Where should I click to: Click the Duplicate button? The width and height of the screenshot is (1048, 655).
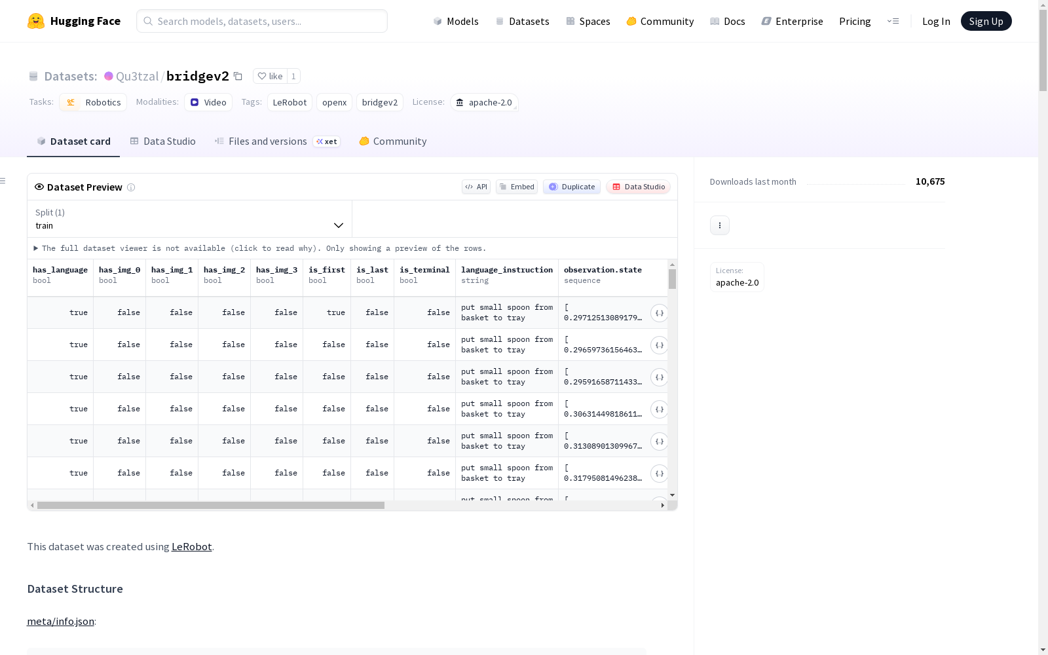[x=572, y=187]
